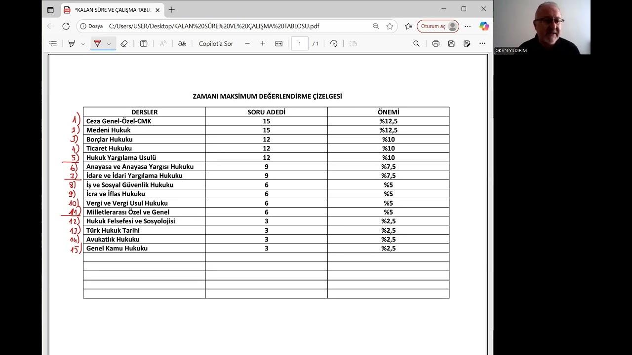
Task: Open the tab actions menu icon
Action: point(50,10)
